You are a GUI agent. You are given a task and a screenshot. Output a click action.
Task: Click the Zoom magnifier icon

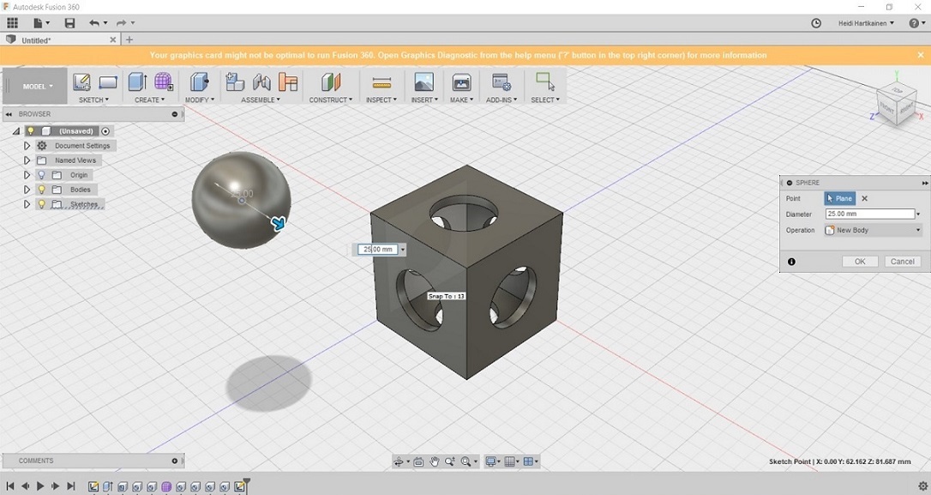449,462
